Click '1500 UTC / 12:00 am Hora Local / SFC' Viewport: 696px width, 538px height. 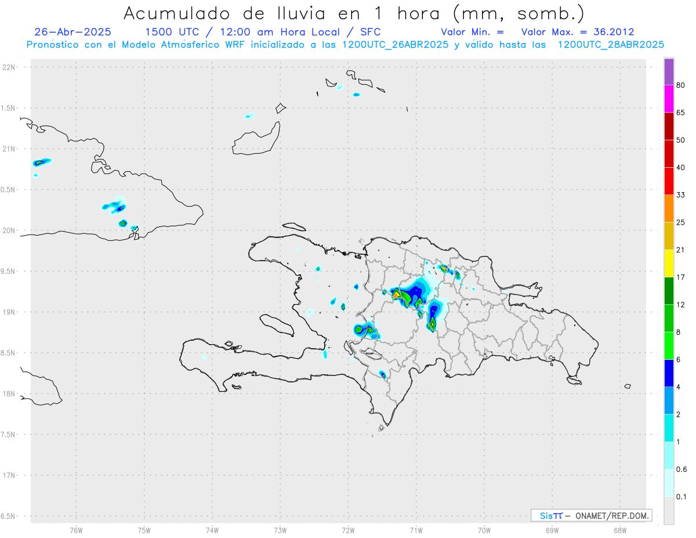[263, 32]
